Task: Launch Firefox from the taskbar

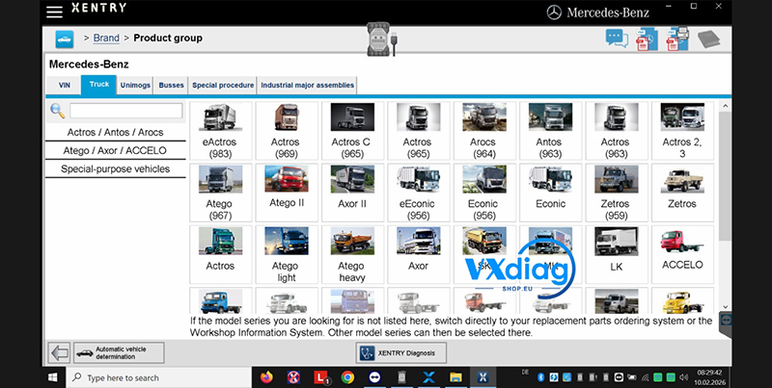Action: tap(266, 377)
